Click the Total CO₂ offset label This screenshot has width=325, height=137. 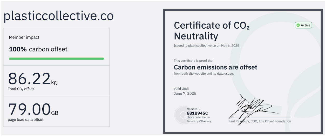[x=21, y=89]
